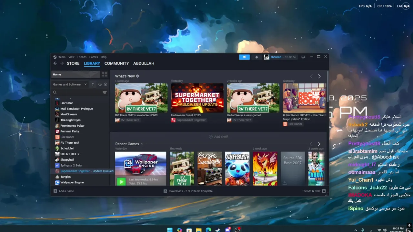This screenshot has width=413, height=232.
Task: Toggle show ready-to-play games only icon
Action: [x=106, y=84]
